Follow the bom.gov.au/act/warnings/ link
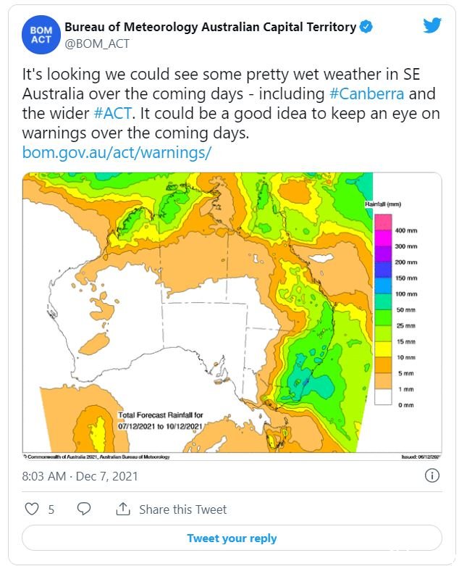 click(x=117, y=152)
